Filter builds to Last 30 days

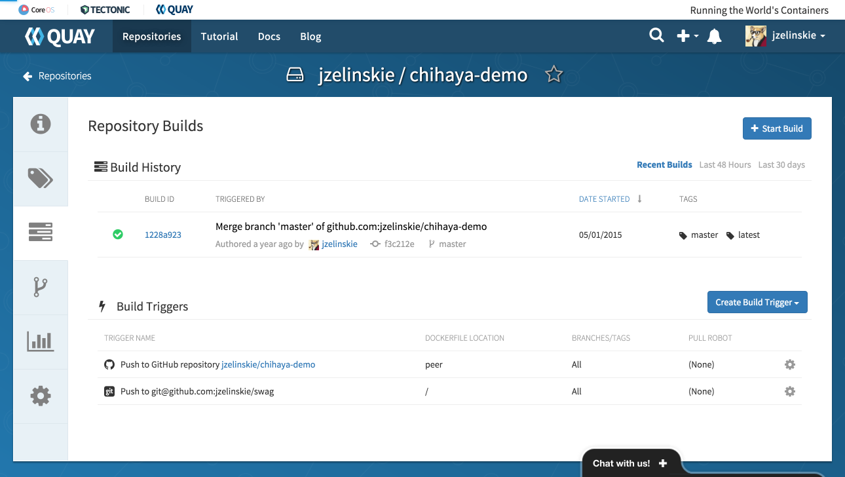coord(781,164)
